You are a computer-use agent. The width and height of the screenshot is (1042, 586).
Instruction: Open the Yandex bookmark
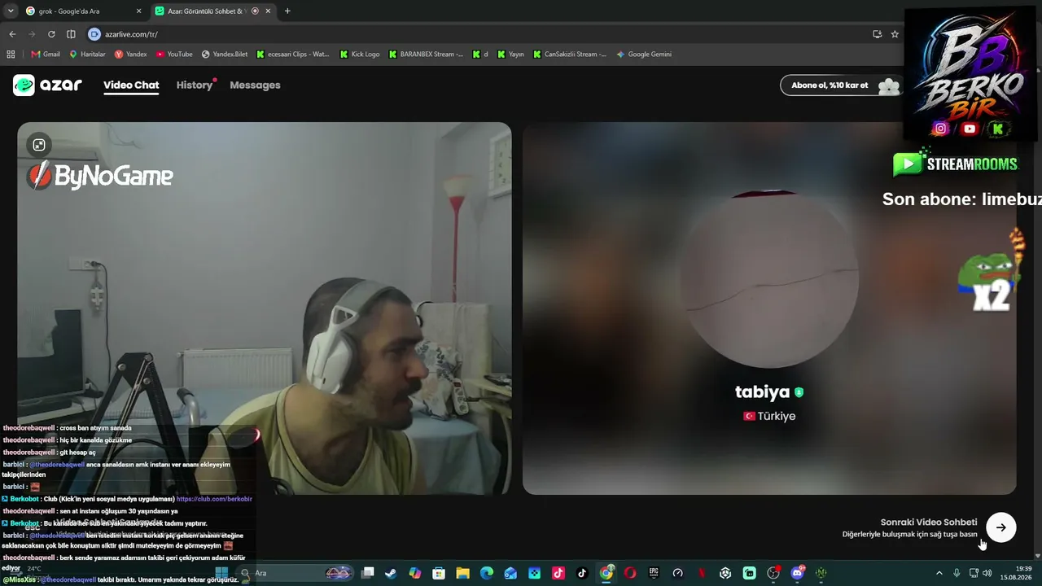131,55
